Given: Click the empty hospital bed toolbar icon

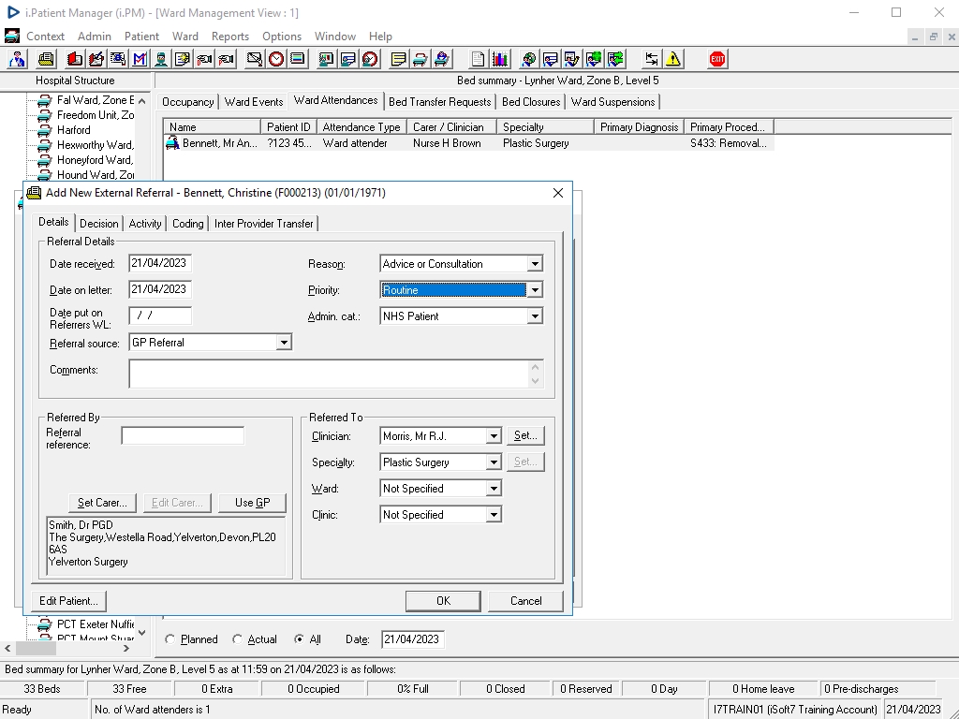Looking at the screenshot, I should pyautogui.click(x=420, y=59).
